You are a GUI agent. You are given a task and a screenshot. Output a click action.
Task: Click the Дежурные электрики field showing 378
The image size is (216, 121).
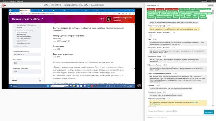(27, 71)
